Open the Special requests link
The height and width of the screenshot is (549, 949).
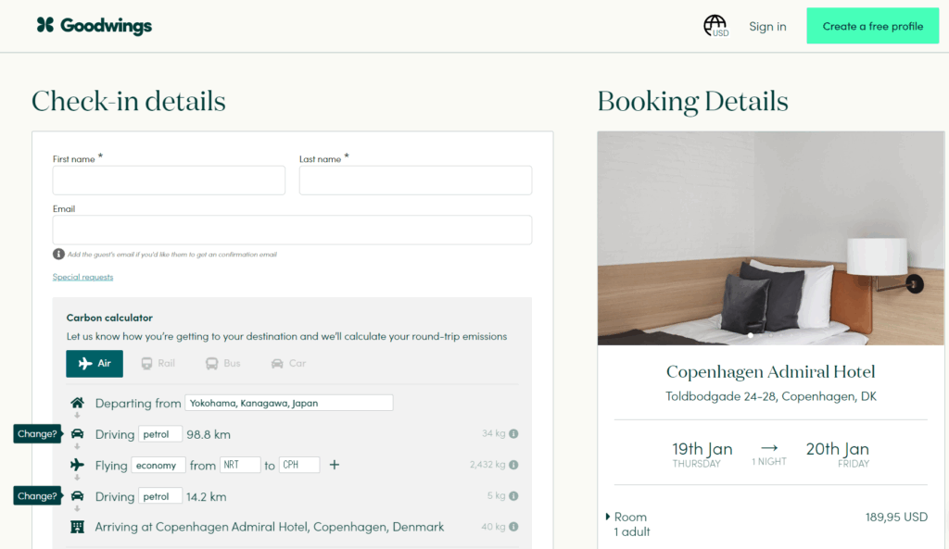(82, 277)
